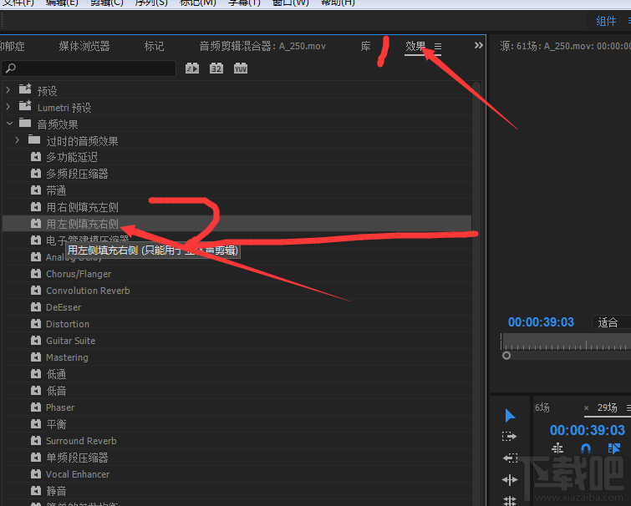Open the 效果 panel hamburger menu
This screenshot has height=506, width=631.
tap(438, 47)
